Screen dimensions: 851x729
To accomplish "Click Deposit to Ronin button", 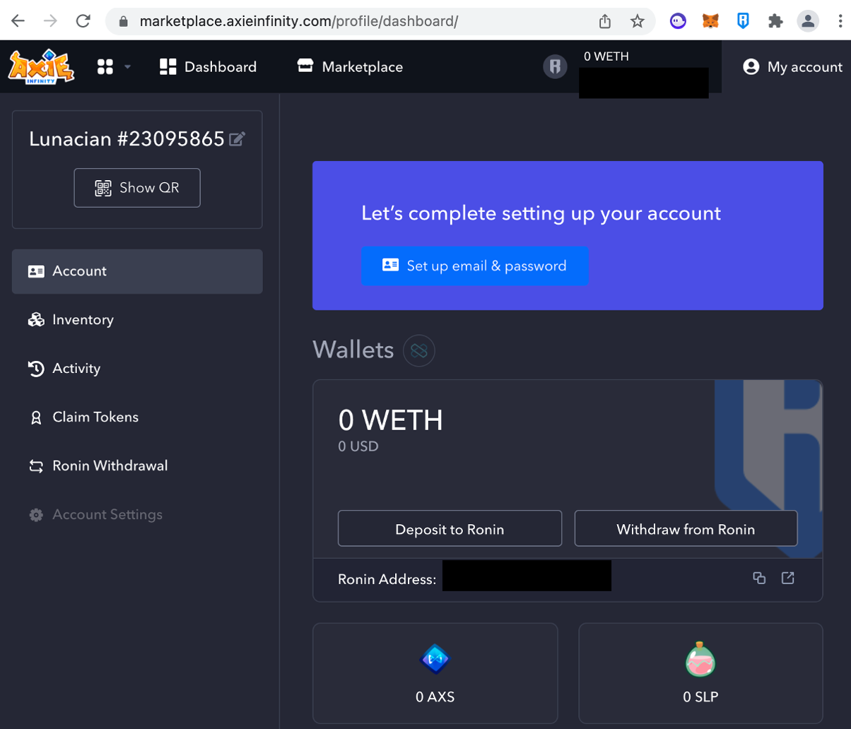I will [x=450, y=529].
